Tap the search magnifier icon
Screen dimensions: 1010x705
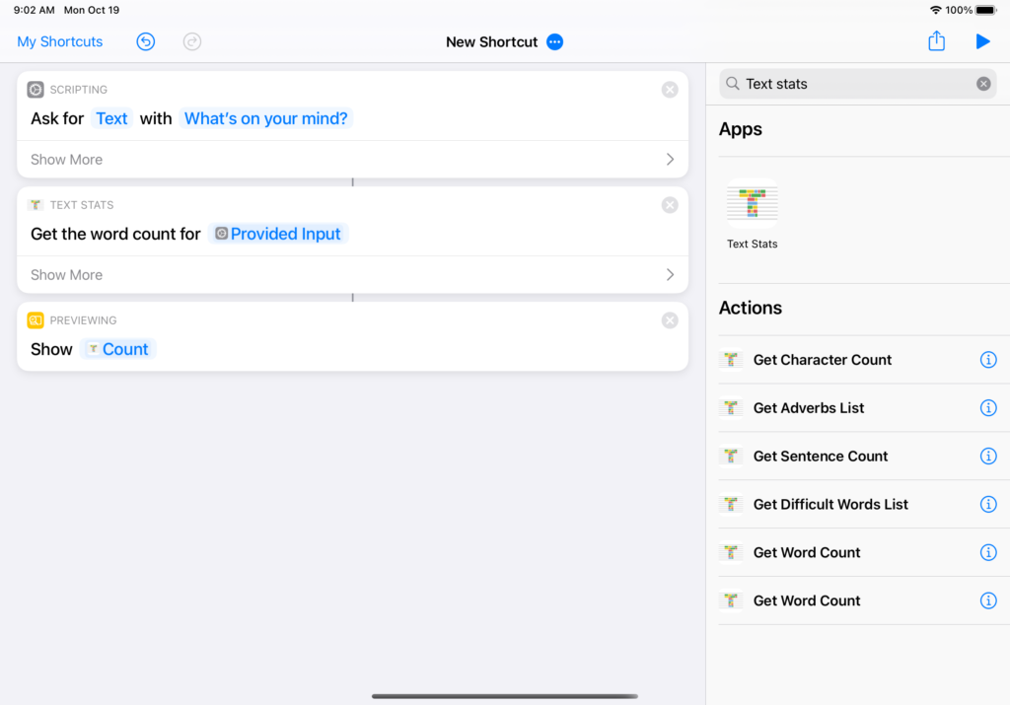pyautogui.click(x=733, y=84)
